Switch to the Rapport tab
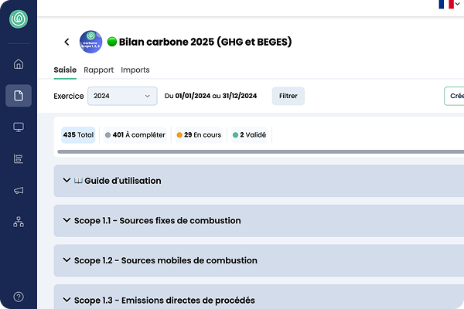The width and height of the screenshot is (464, 309). (x=98, y=70)
